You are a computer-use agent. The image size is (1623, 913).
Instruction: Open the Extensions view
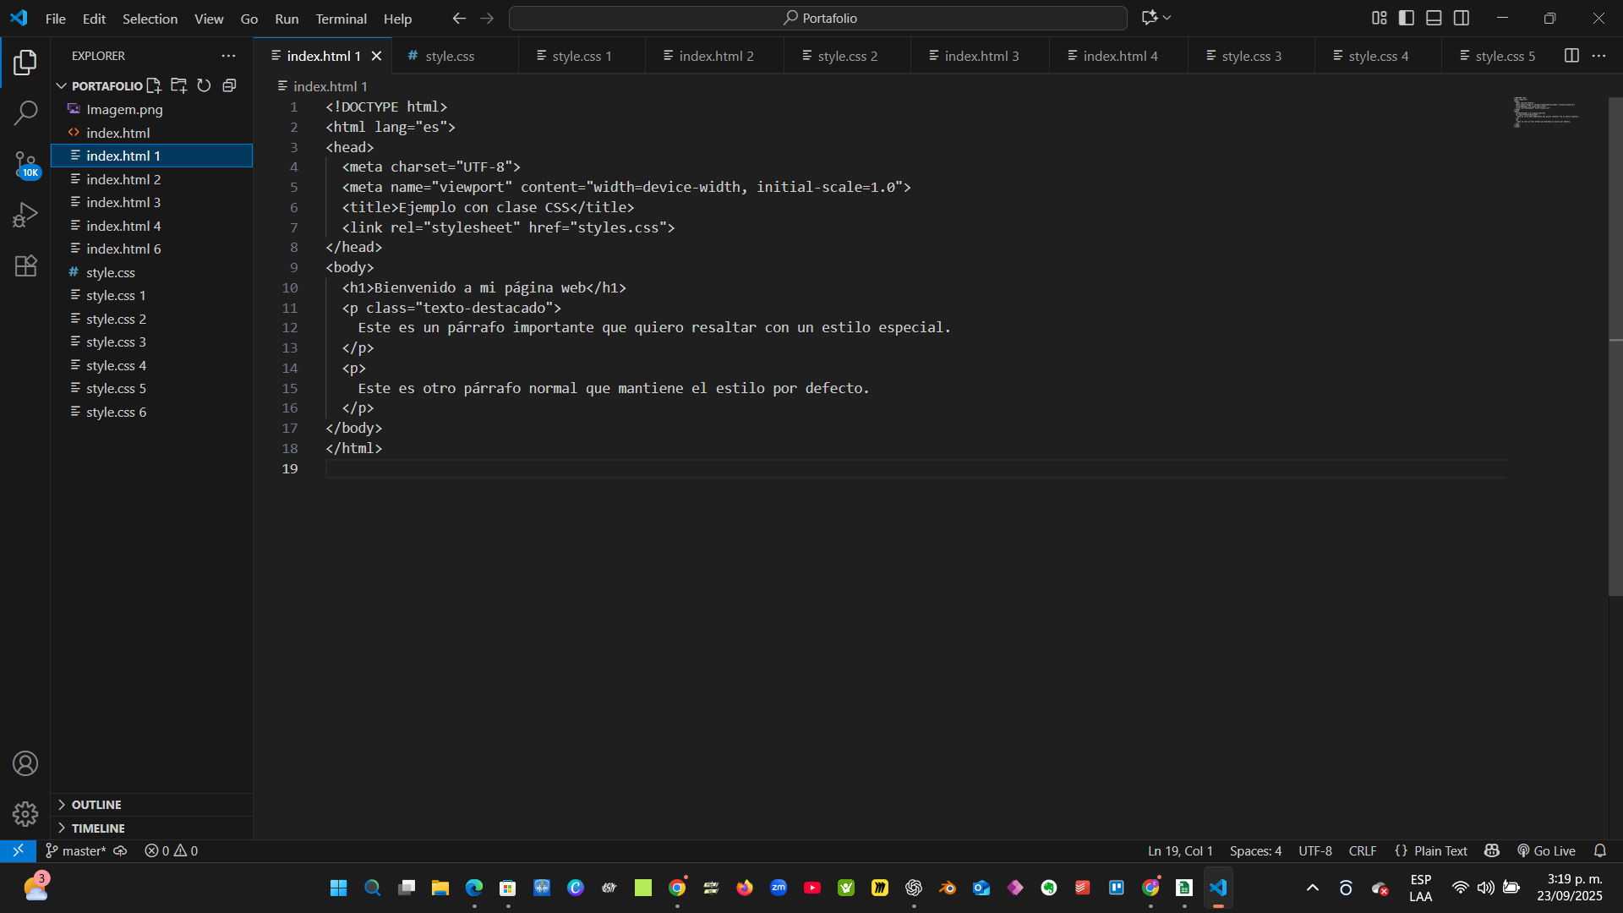point(25,265)
